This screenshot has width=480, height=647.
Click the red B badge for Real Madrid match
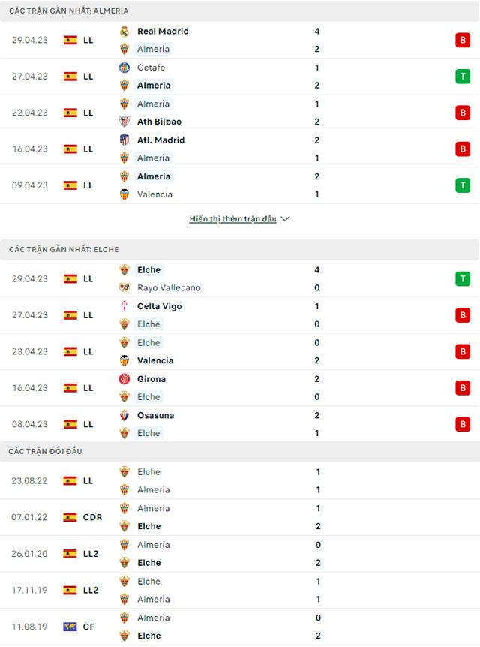pyautogui.click(x=463, y=40)
